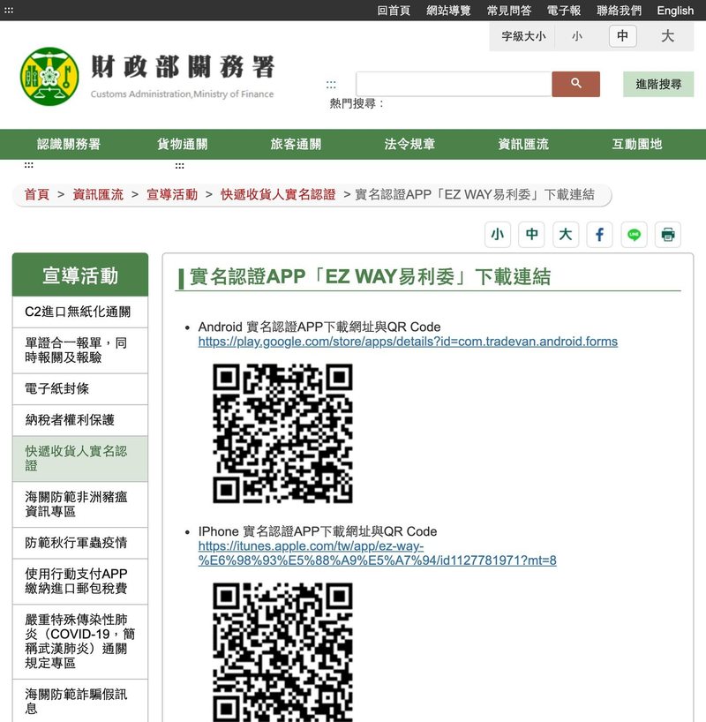Open 網站導覽 site map link
Viewport: 706px width, 722px height.
[x=448, y=10]
